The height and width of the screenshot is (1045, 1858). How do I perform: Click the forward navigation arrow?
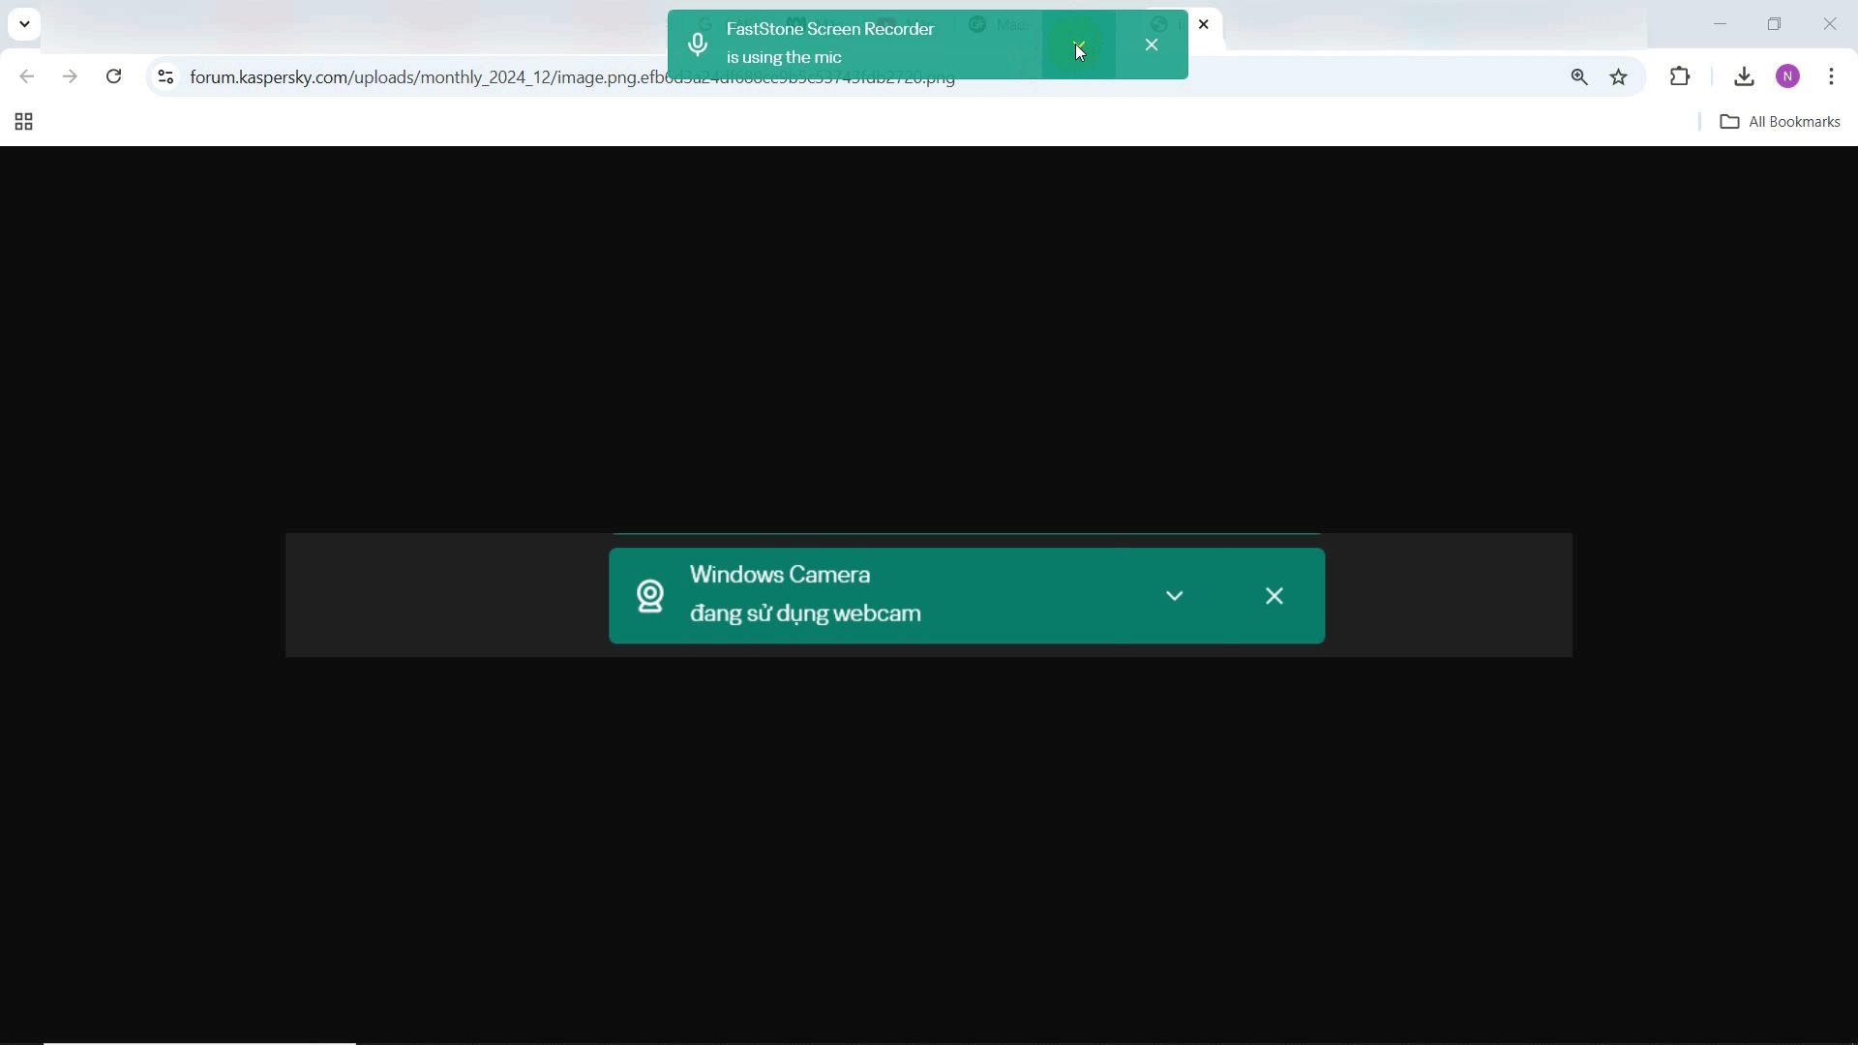(70, 76)
